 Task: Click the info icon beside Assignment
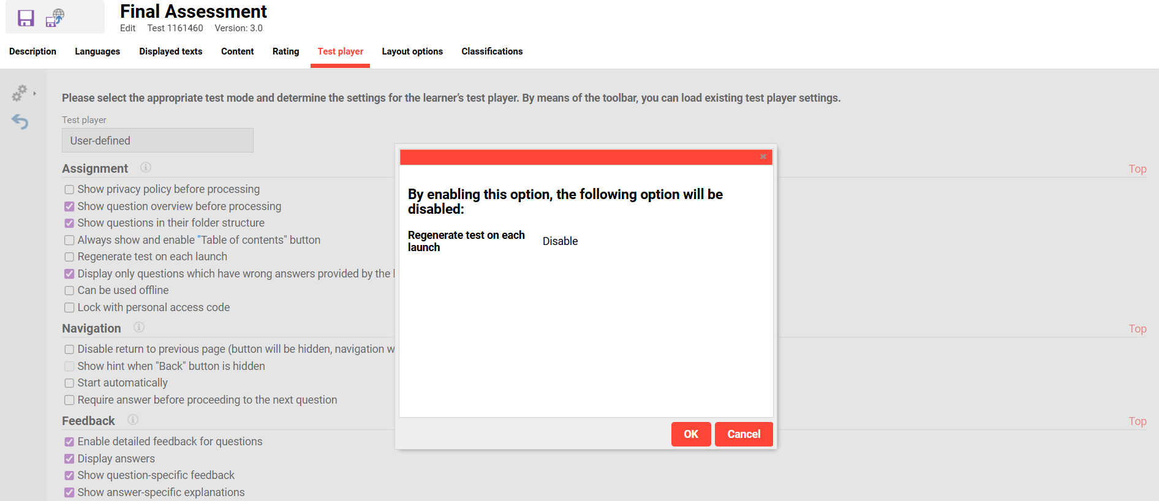tap(146, 168)
